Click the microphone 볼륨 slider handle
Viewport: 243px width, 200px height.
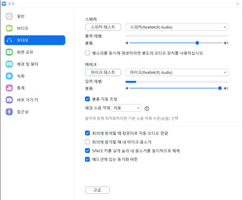point(220,88)
